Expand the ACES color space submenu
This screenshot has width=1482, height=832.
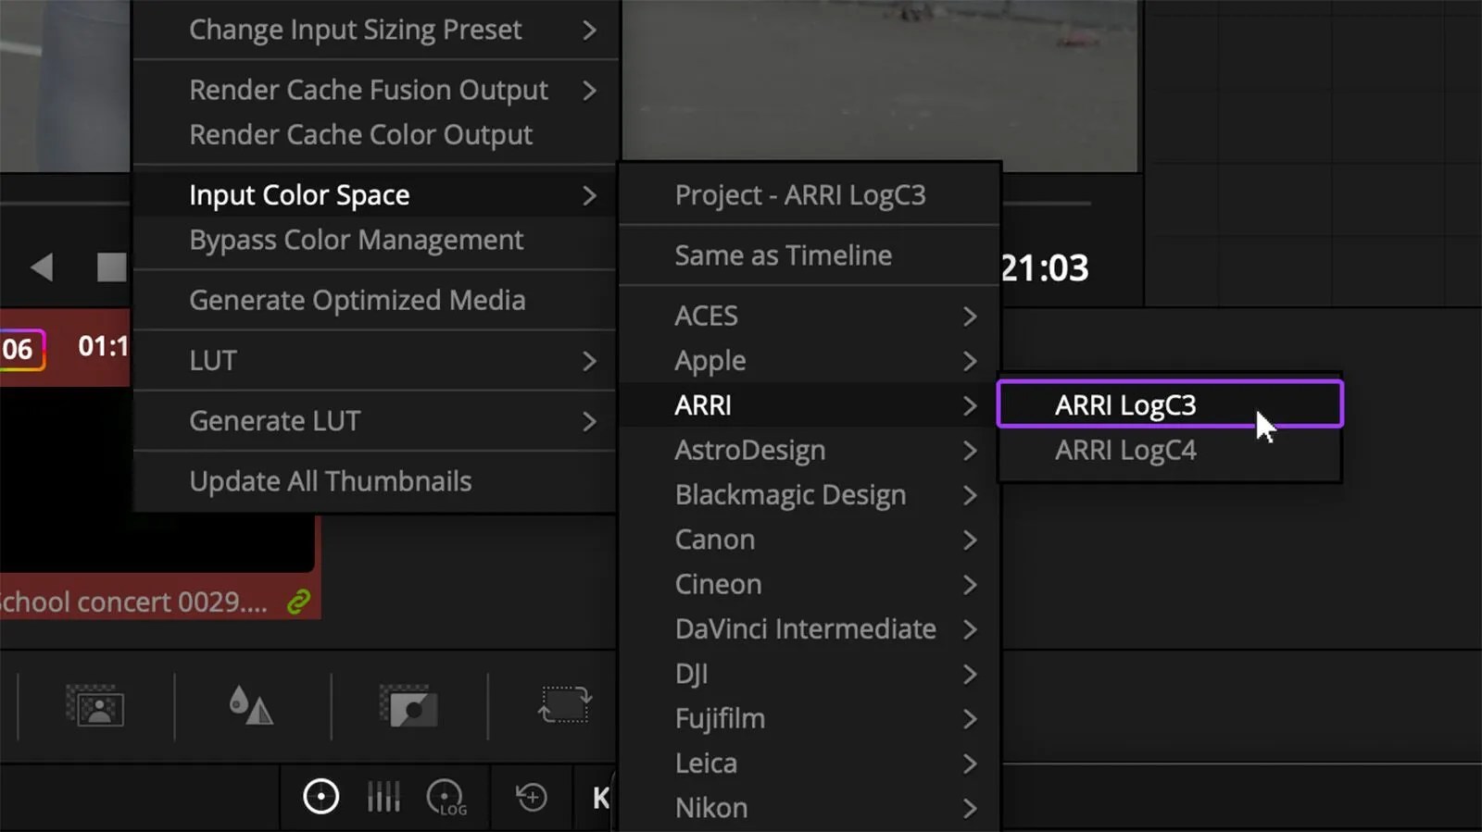point(810,316)
